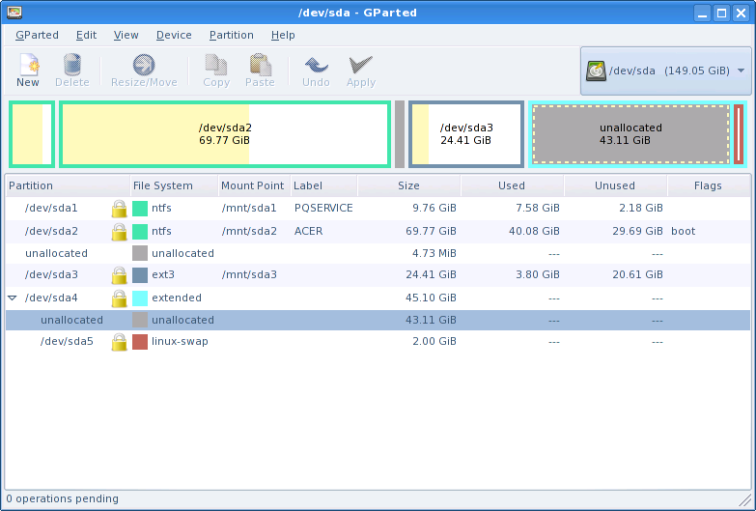The height and width of the screenshot is (511, 756).
Task: Select the /dev/sda2 partition row
Action: pyautogui.click(x=378, y=232)
